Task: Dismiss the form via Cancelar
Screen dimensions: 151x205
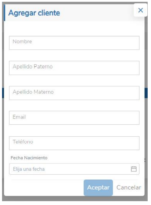Action: click(129, 188)
